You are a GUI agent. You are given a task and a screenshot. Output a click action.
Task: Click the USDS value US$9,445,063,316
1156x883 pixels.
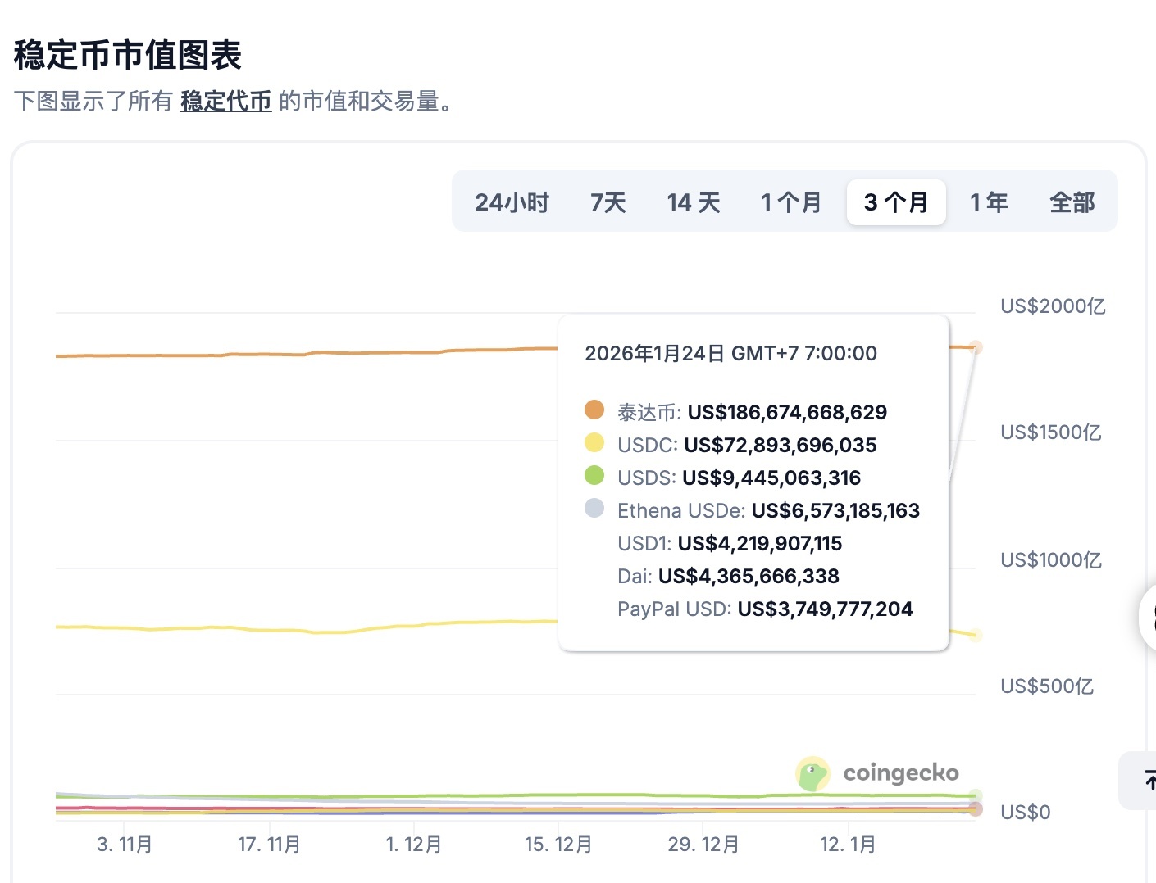[771, 478]
